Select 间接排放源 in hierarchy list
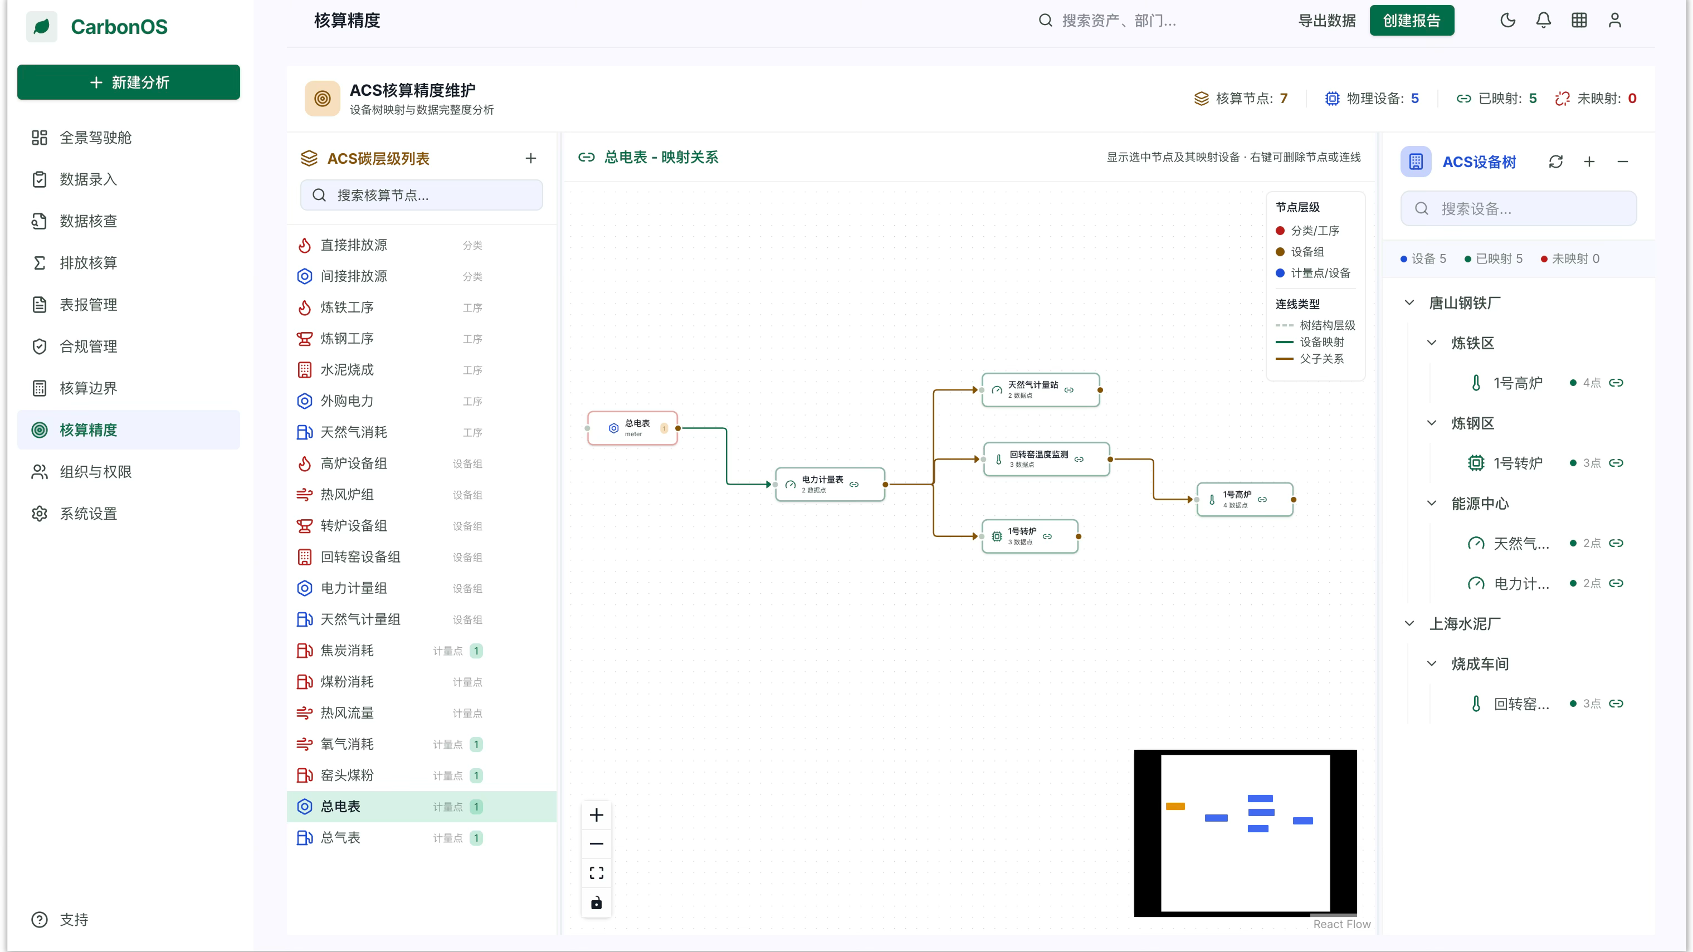 click(x=421, y=276)
